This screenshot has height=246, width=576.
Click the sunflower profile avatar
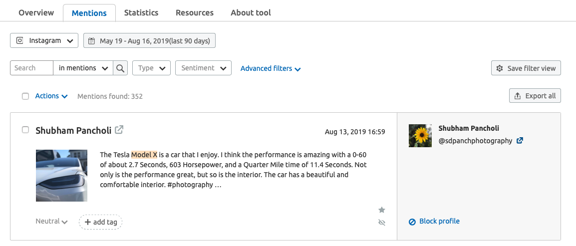point(420,136)
